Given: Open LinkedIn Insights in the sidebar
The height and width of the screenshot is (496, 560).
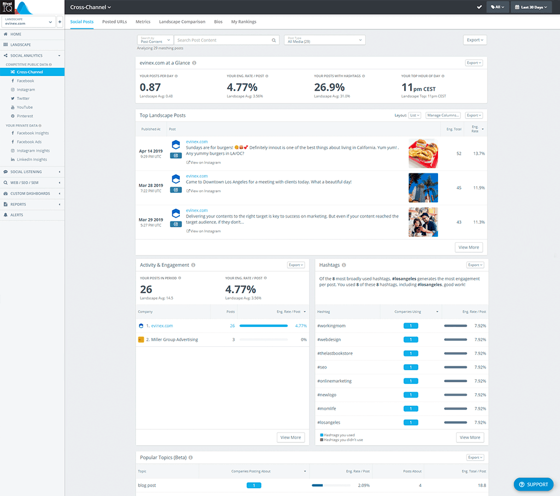Looking at the screenshot, I should pos(32,160).
